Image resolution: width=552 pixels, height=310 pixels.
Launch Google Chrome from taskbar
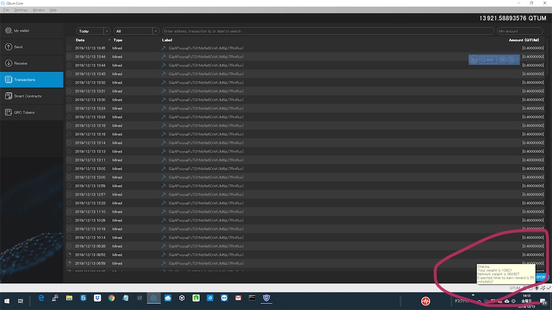[x=112, y=298]
